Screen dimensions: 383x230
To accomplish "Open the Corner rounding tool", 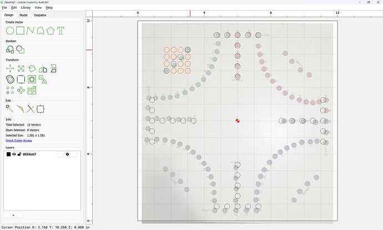I will point(21,79).
